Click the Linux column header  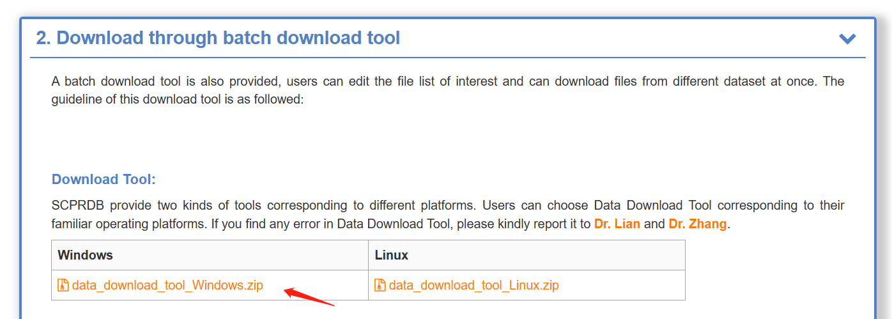pyautogui.click(x=391, y=255)
